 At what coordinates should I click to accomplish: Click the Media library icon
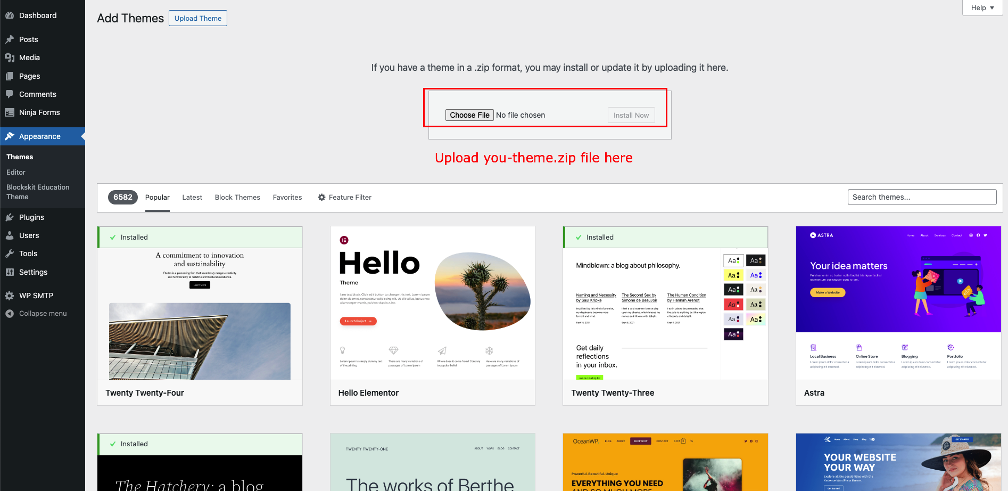[10, 58]
